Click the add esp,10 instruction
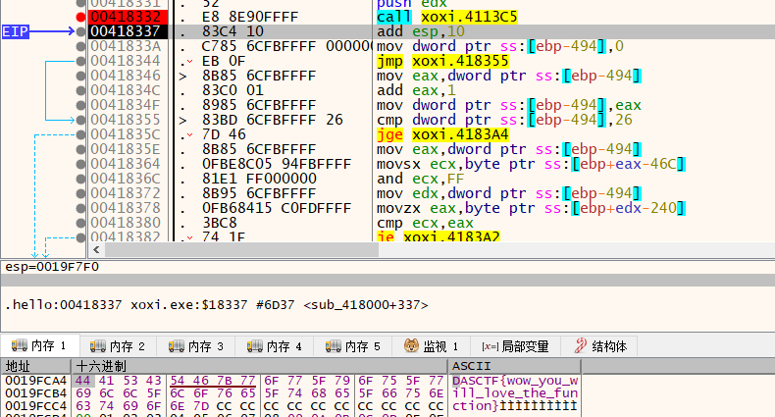The image size is (775, 417). point(420,31)
